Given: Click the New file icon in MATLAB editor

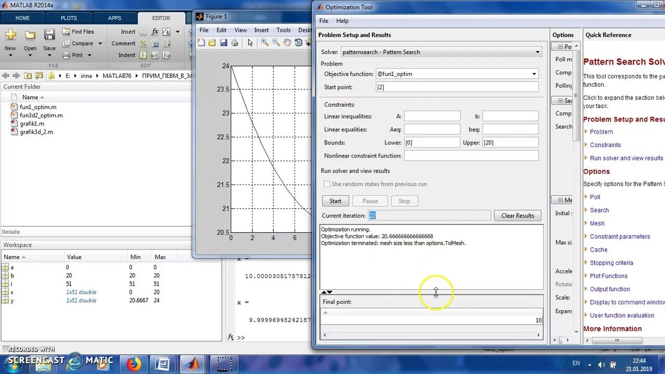Looking at the screenshot, I should [10, 35].
